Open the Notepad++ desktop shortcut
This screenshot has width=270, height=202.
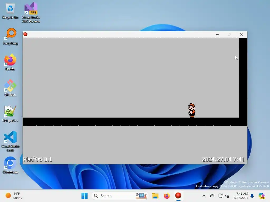click(x=10, y=114)
